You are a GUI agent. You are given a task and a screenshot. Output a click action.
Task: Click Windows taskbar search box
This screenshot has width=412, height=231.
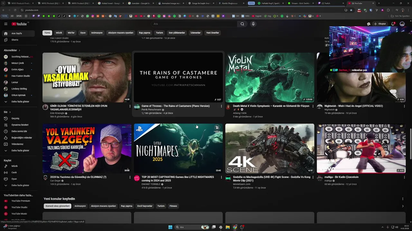192,227
